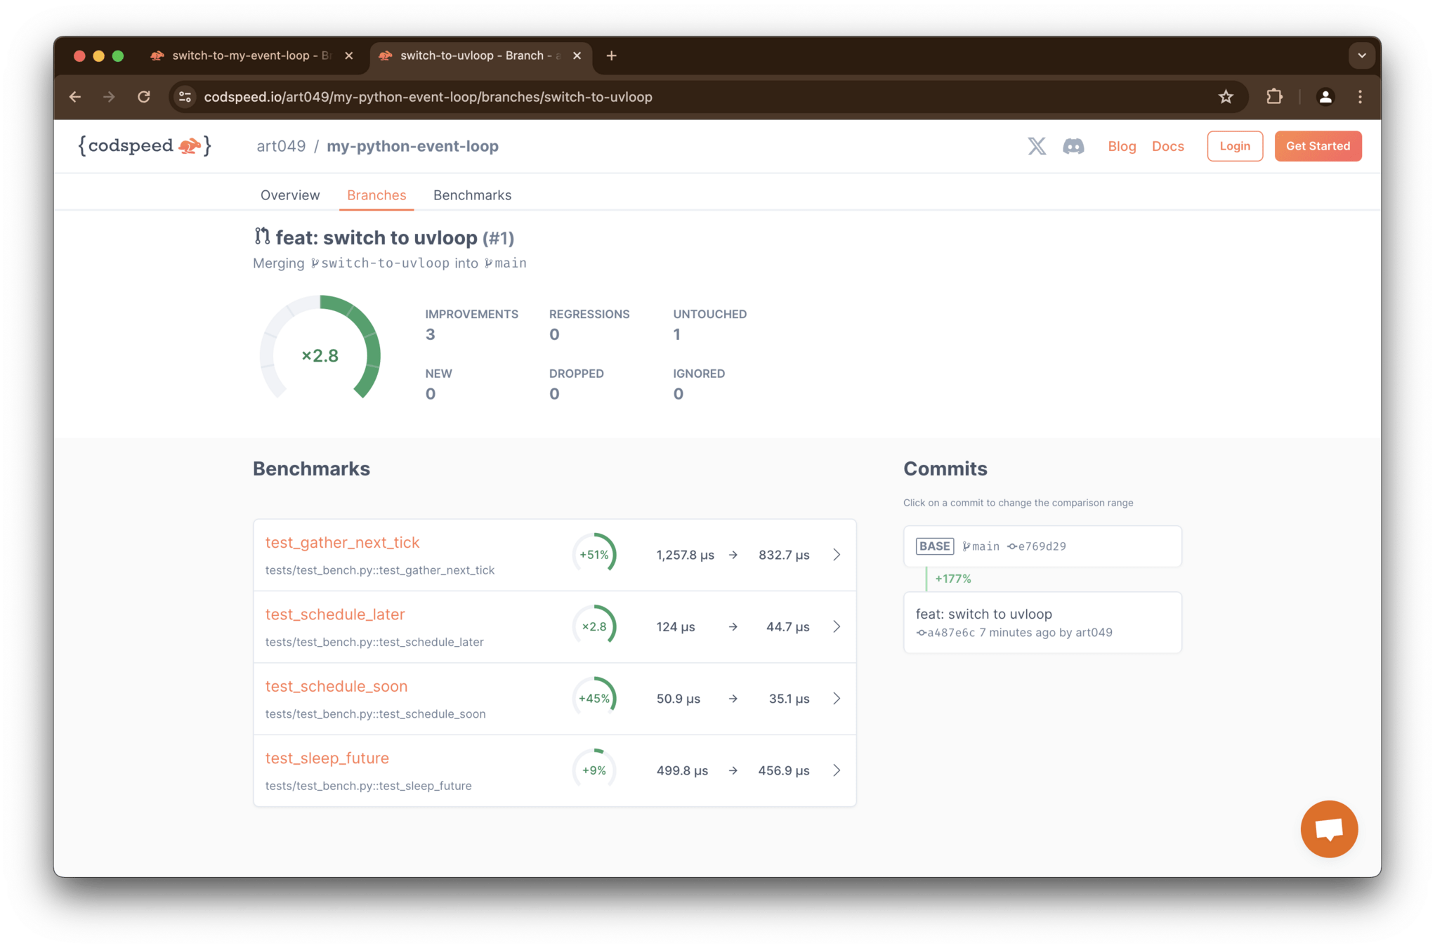Screen dimensions: 1435x948
Task: Expand the test_gather_next_tick row chevron
Action: point(837,555)
